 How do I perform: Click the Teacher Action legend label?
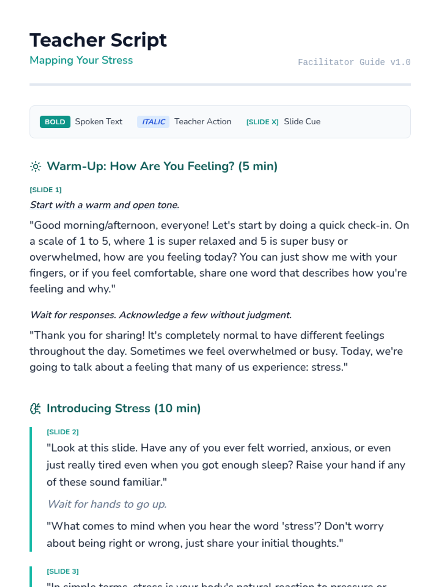coord(203,121)
